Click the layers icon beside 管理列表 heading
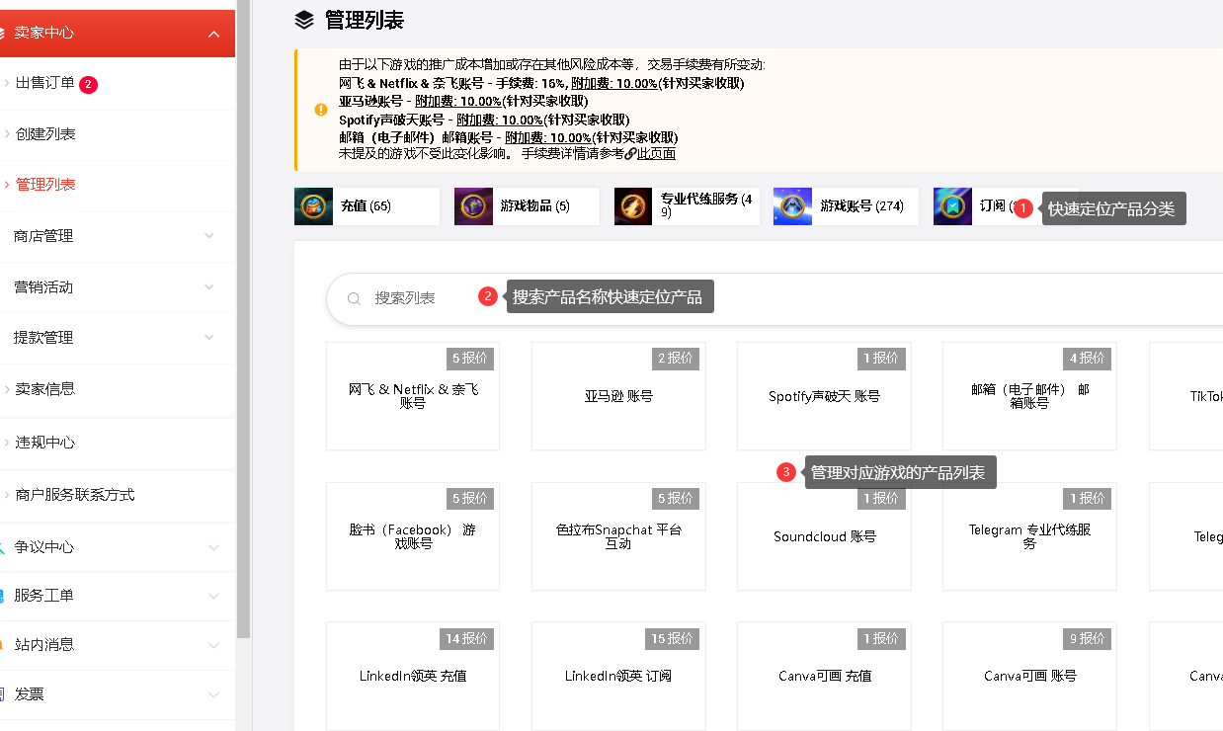 click(304, 20)
